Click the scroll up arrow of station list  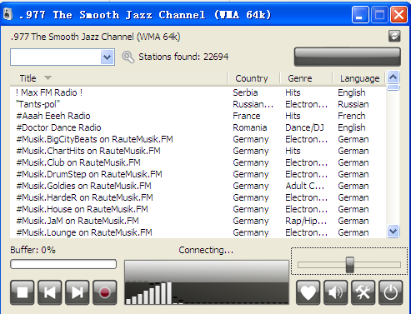393,77
